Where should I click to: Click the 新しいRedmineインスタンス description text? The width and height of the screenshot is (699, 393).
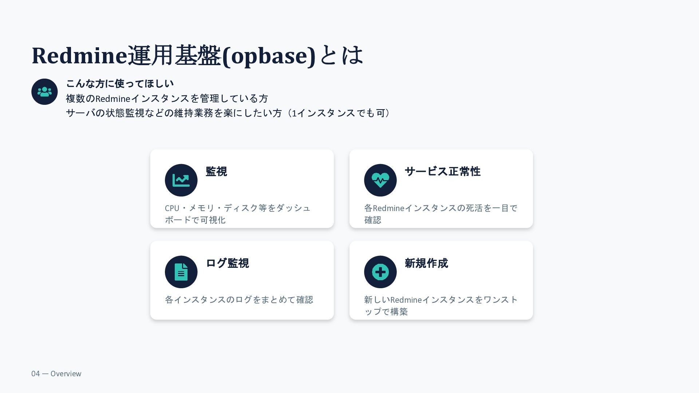point(441,306)
